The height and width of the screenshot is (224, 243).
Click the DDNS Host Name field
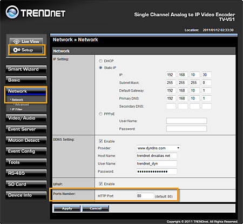pos(157,156)
